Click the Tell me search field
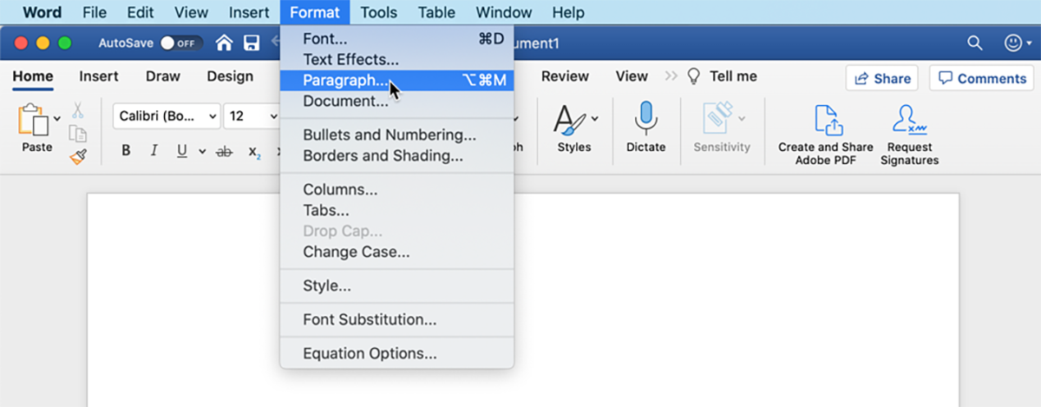The width and height of the screenshot is (1041, 407). [732, 76]
